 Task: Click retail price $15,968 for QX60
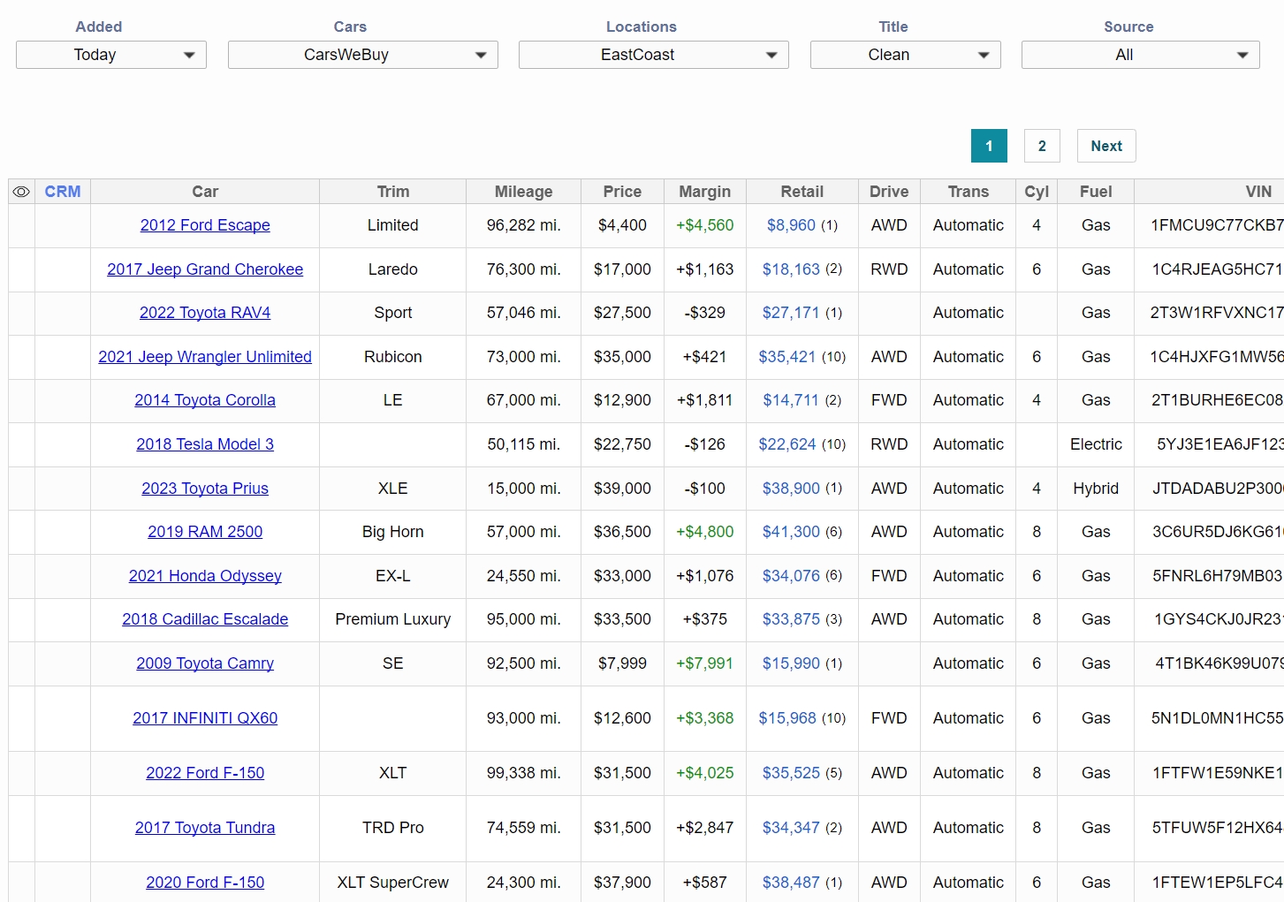point(787,718)
